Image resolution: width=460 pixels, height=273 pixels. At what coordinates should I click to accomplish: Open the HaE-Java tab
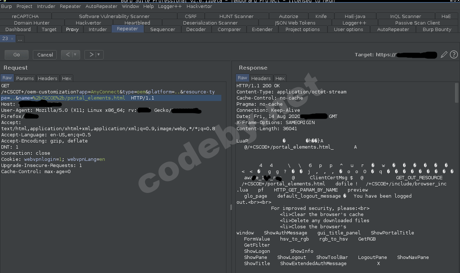pos(355,16)
